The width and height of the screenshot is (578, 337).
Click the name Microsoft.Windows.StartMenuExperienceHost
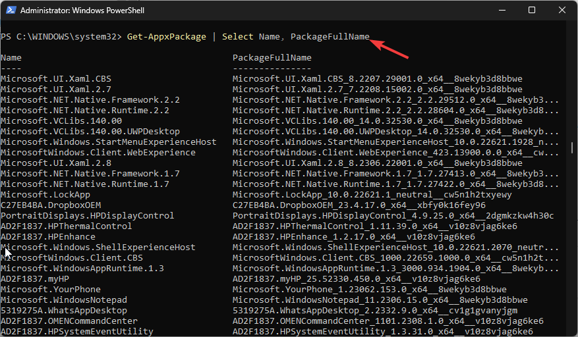109,142
